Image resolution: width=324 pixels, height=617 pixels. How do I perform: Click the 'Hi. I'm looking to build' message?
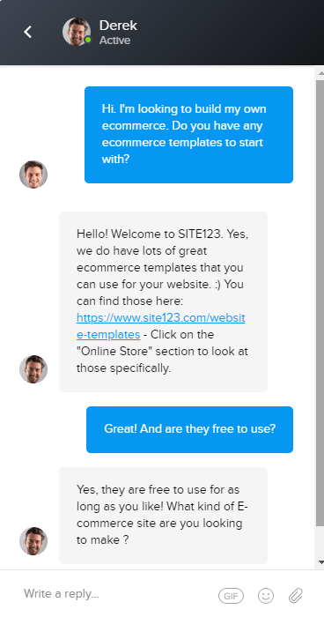click(188, 135)
